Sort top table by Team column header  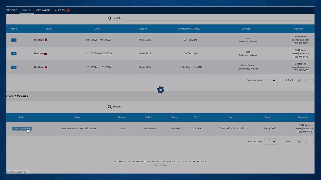[49, 29]
